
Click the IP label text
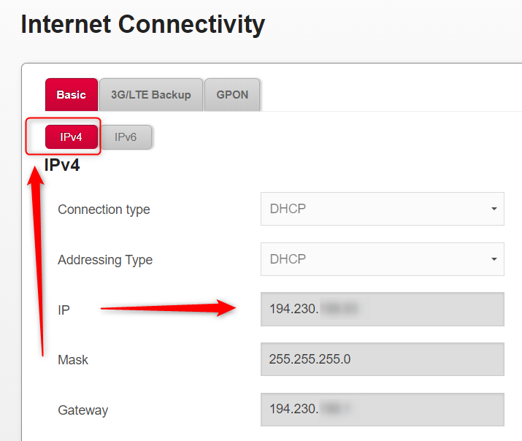pos(64,310)
